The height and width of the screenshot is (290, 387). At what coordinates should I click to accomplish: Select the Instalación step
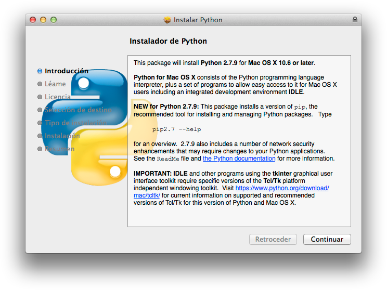[x=62, y=136]
